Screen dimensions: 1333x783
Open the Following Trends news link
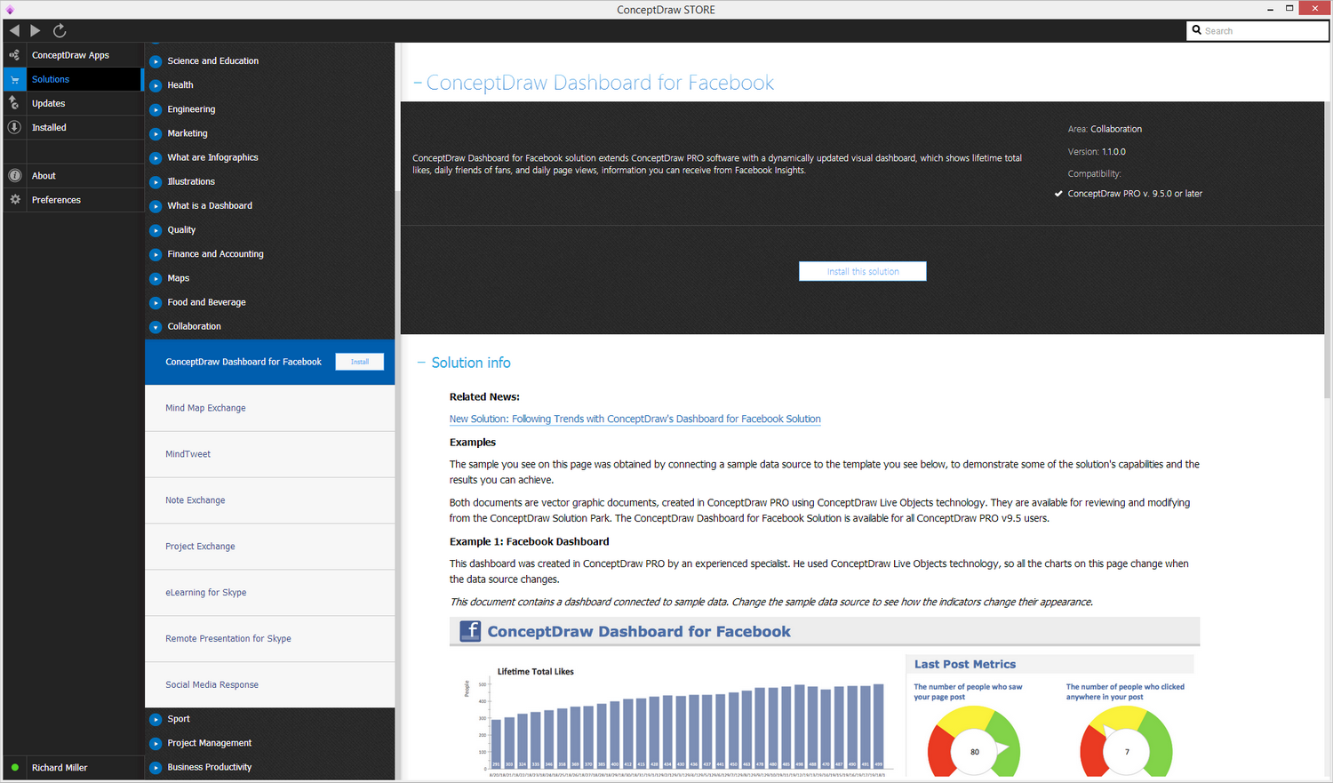click(635, 419)
